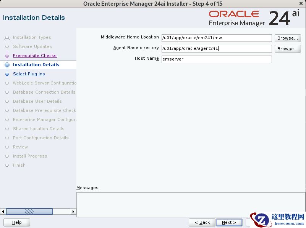
Task: Select the Installation Details step
Action: pyautogui.click(x=36, y=65)
